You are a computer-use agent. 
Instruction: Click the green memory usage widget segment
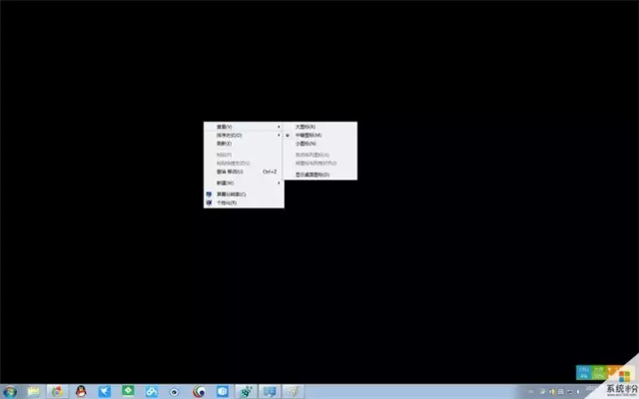pyautogui.click(x=599, y=372)
